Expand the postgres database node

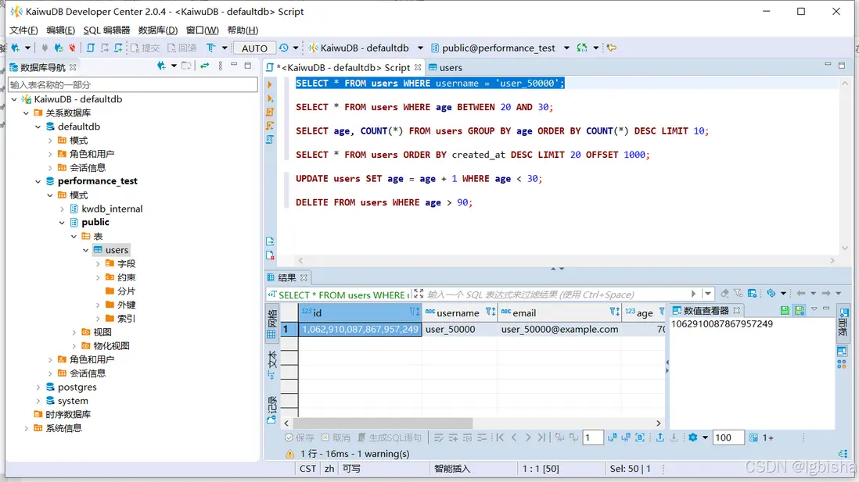click(x=38, y=387)
